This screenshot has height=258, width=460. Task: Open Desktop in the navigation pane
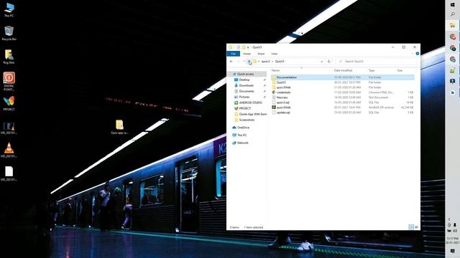click(244, 80)
